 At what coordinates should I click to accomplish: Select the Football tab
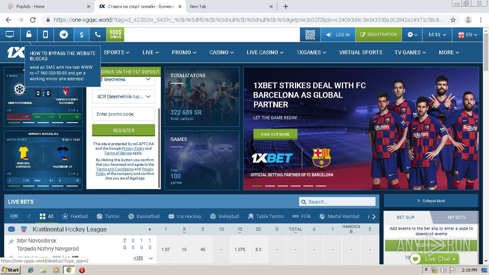click(x=75, y=217)
